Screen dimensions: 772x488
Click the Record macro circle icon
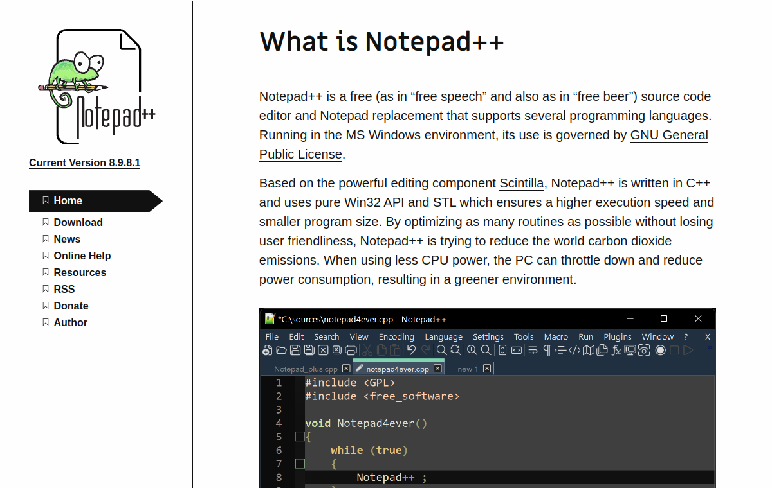click(x=660, y=350)
